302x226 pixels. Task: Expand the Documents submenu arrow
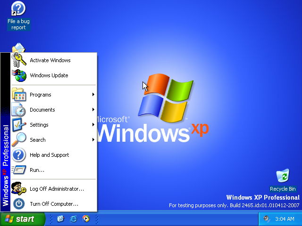pyautogui.click(x=93, y=110)
